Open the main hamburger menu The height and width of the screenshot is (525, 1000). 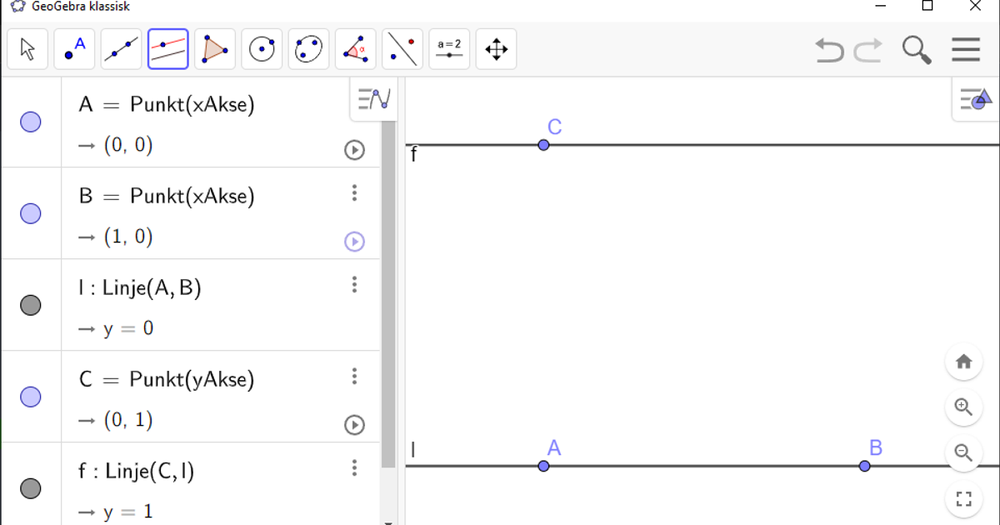tap(966, 49)
